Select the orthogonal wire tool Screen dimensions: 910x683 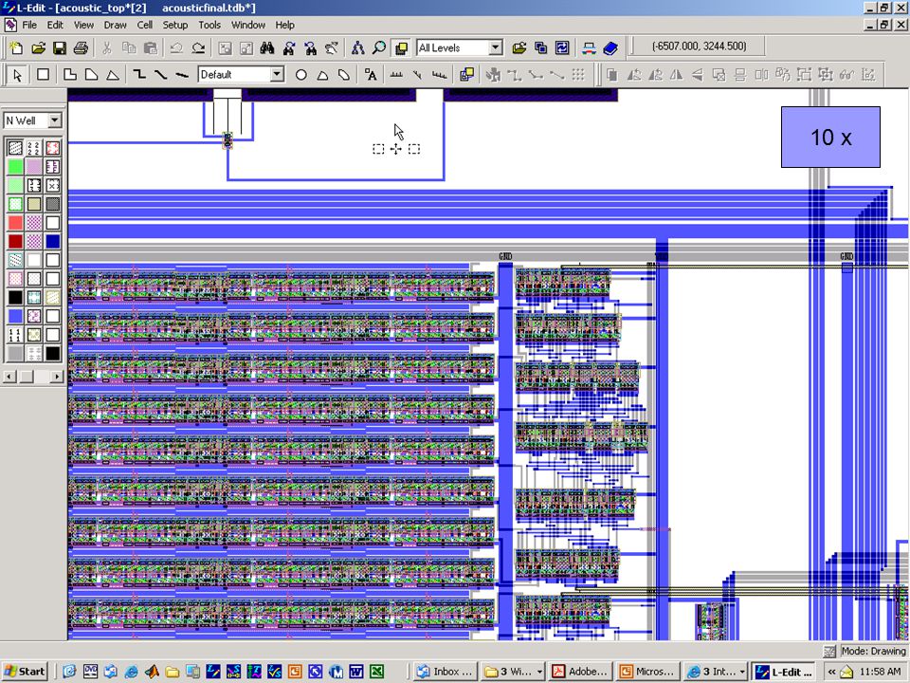[x=139, y=75]
